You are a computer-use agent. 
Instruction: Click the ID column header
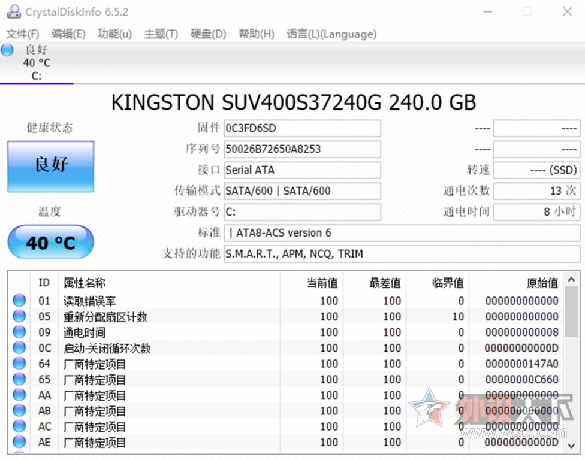coord(44,283)
